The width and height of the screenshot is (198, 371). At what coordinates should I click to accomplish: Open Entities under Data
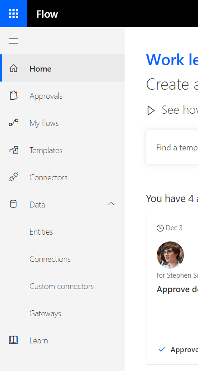[x=41, y=232]
